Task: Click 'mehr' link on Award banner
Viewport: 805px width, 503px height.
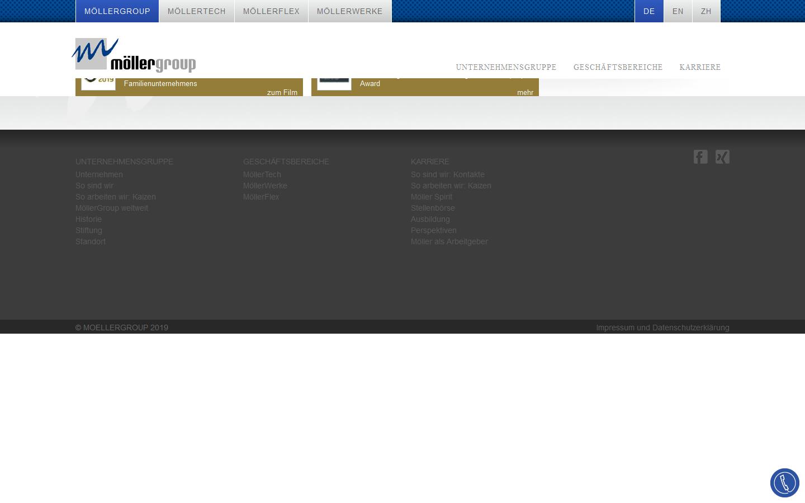Action: (525, 92)
